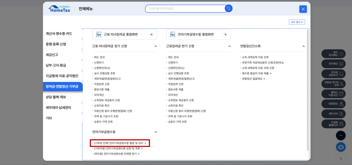This screenshot has height=165, width=352.
Task: Open 소득자료 확인 under 정기 신청
Action: point(102,106)
